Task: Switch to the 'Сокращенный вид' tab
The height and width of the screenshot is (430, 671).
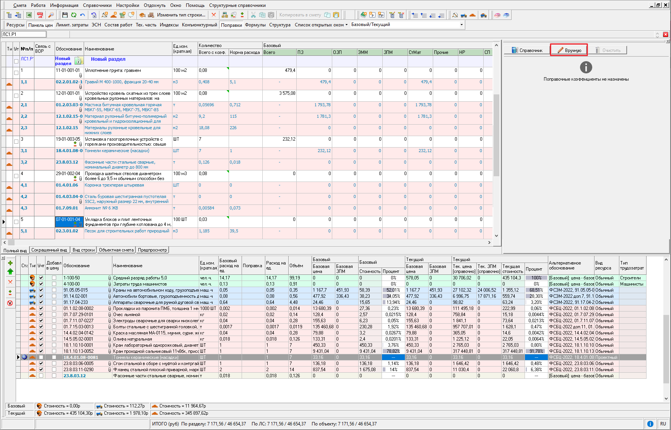Action: 49,250
